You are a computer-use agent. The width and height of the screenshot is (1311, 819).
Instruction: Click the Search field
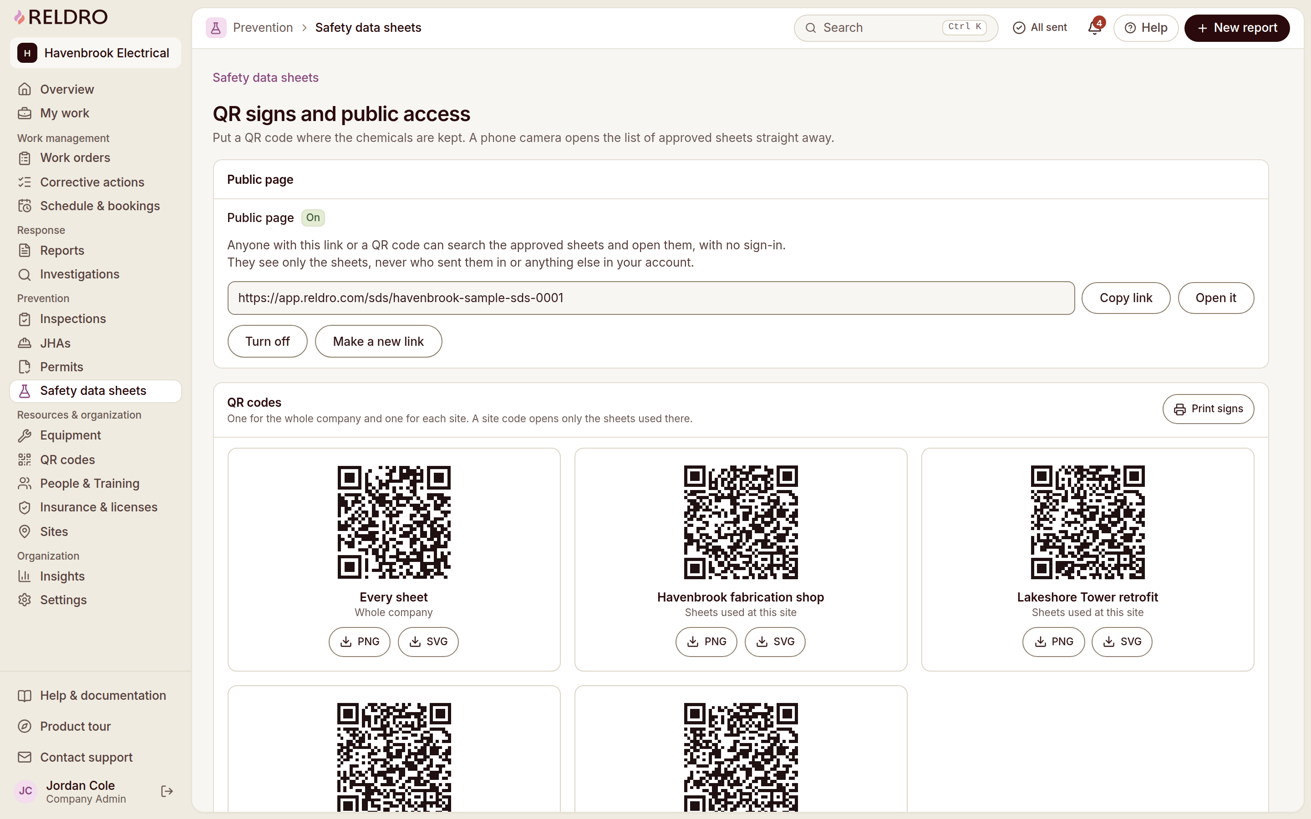tap(895, 28)
